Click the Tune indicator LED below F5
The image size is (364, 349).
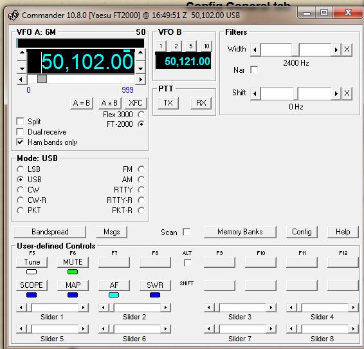[32, 272]
